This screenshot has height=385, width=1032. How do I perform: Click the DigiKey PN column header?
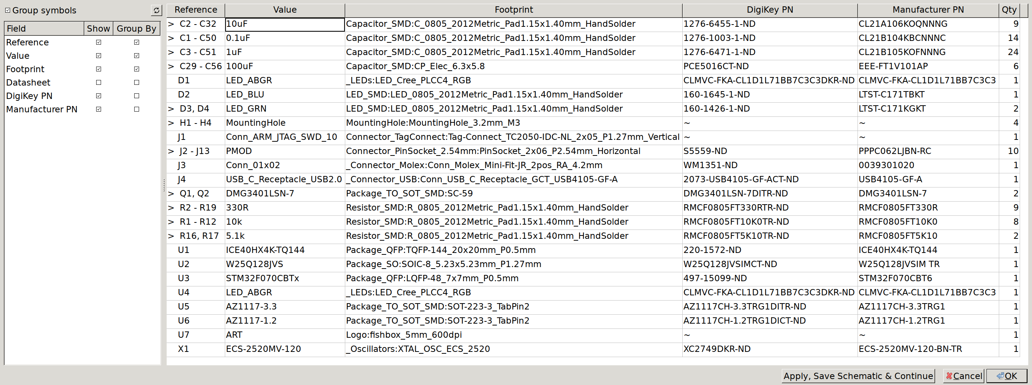coord(770,10)
